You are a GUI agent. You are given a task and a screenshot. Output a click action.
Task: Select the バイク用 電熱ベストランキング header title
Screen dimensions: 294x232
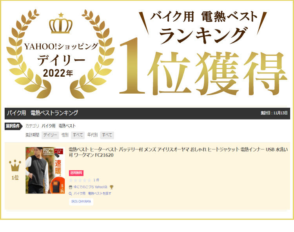click(x=43, y=113)
